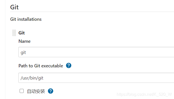
Task: Focus the Path to Git executable field
Action: [96, 78]
